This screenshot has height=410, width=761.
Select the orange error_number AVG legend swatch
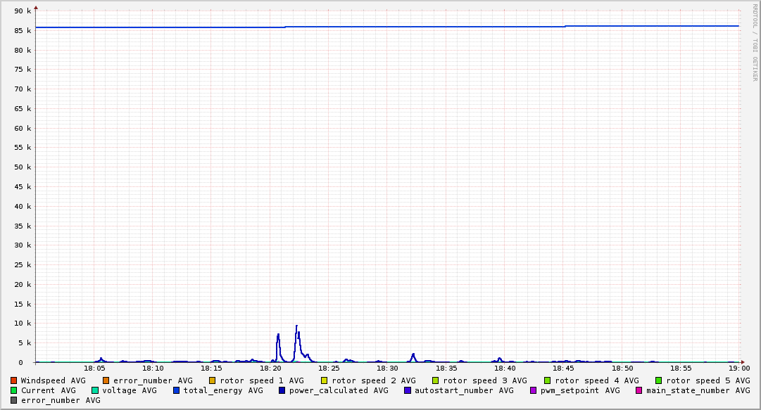coord(106,380)
